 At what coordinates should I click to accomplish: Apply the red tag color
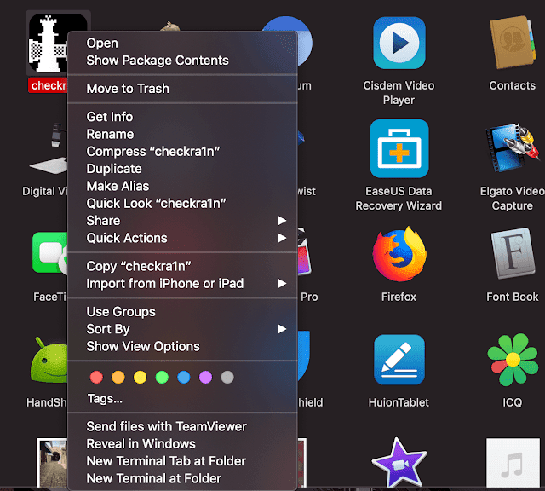coord(96,378)
